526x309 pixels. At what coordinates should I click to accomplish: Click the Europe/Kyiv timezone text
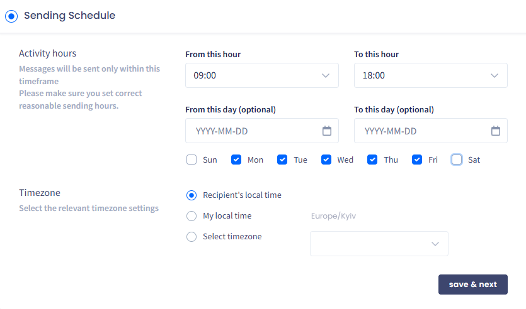point(333,216)
